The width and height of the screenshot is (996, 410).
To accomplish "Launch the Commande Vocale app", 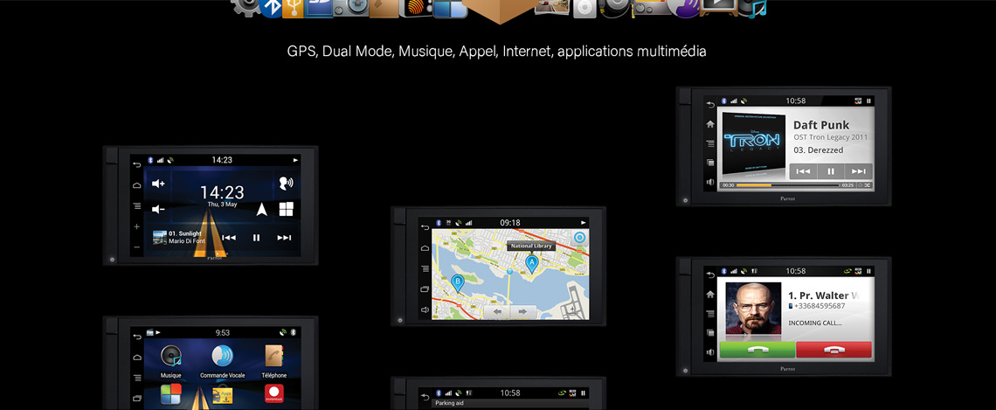I will coord(223,357).
